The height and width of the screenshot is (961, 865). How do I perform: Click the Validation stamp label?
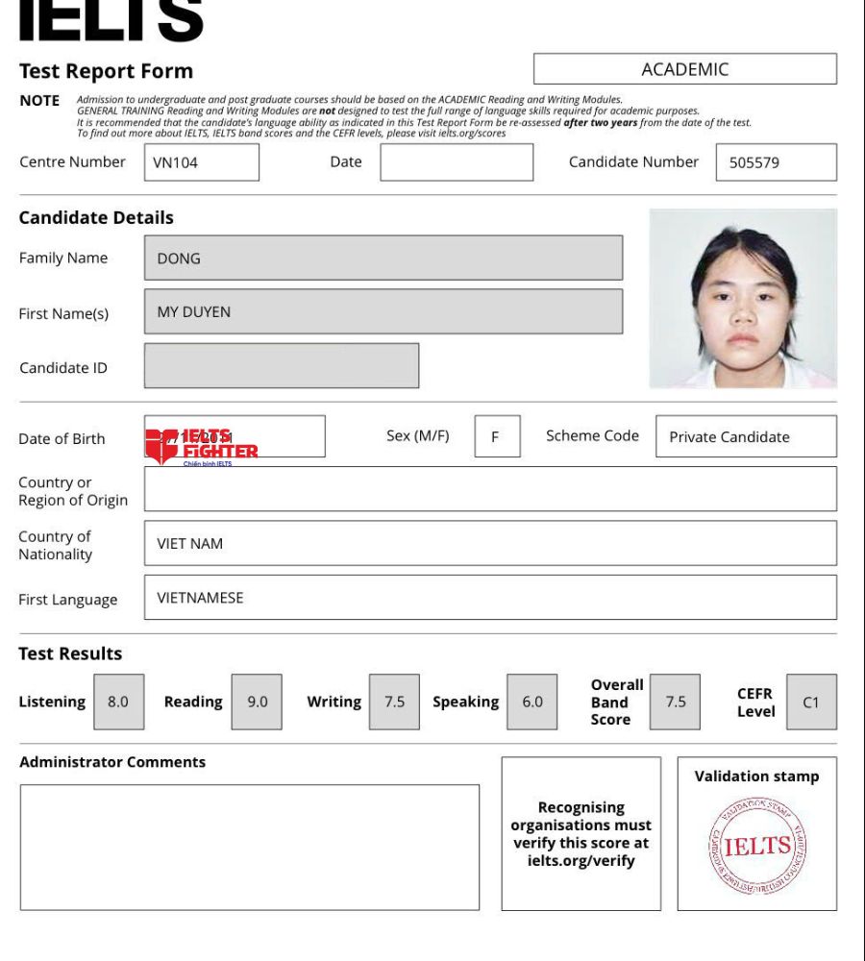757,776
